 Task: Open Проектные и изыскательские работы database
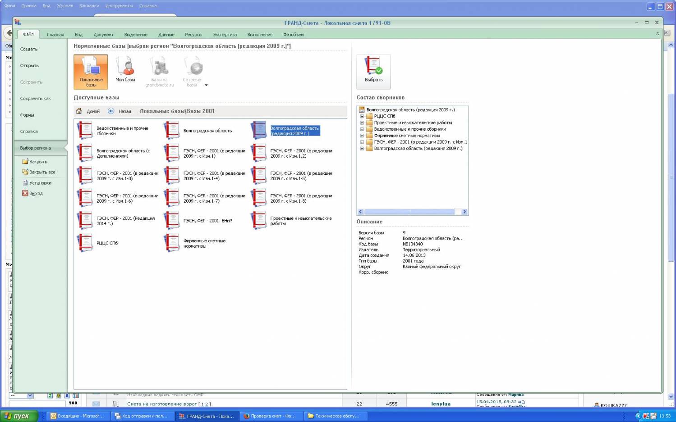click(259, 221)
